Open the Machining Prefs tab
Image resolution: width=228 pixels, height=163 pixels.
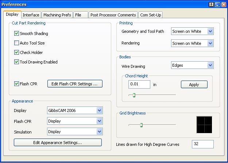pyautogui.click(x=57, y=15)
